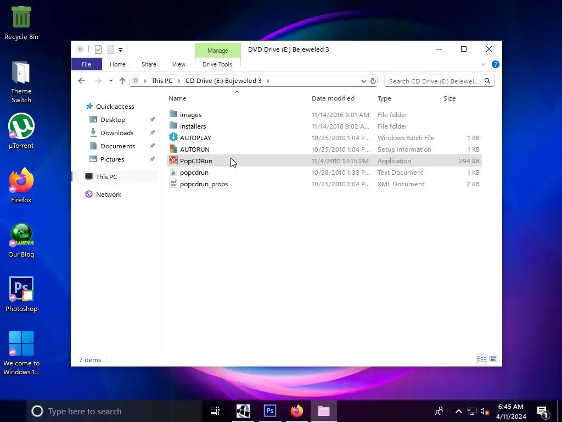Open Firefox from the taskbar
Screen dimensions: 562x422
(x=297, y=411)
